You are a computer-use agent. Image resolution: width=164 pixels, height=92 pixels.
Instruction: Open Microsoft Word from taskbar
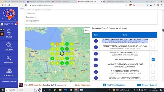click(x=66, y=90)
